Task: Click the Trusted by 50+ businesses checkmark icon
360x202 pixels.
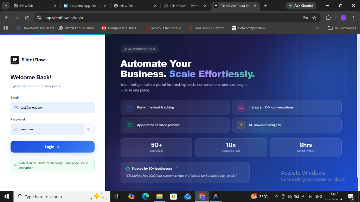Action: 128,169
